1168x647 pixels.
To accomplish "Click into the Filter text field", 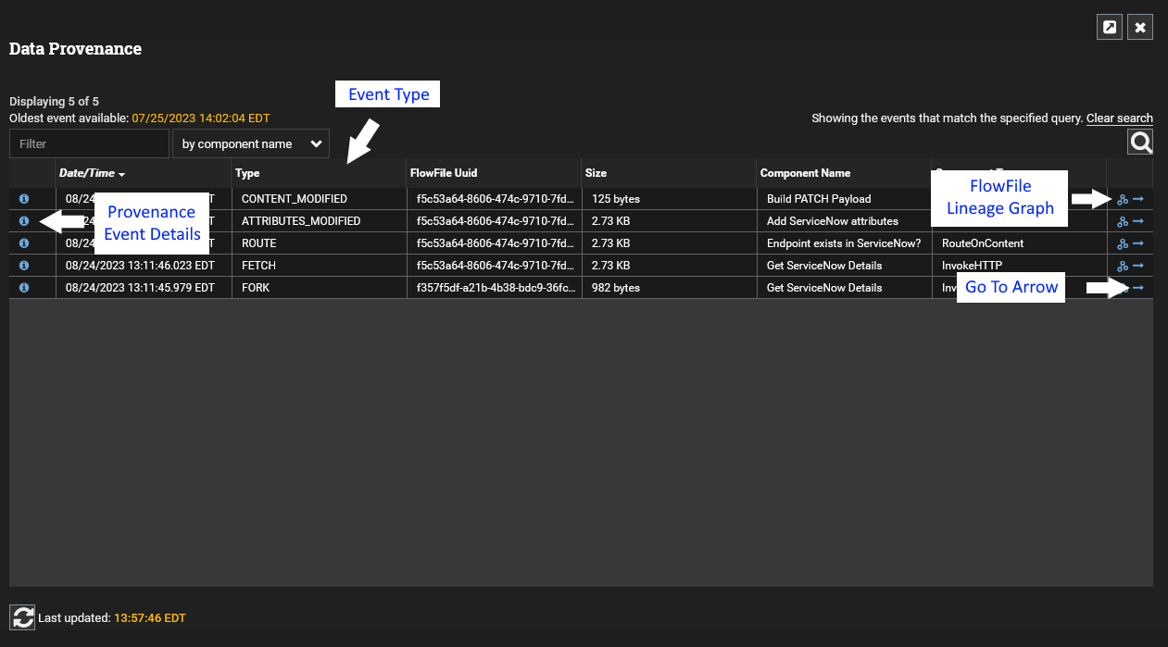I will [89, 143].
